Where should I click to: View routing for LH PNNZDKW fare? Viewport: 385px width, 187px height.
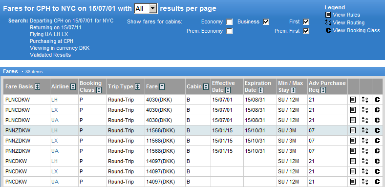pyautogui.click(x=365, y=130)
